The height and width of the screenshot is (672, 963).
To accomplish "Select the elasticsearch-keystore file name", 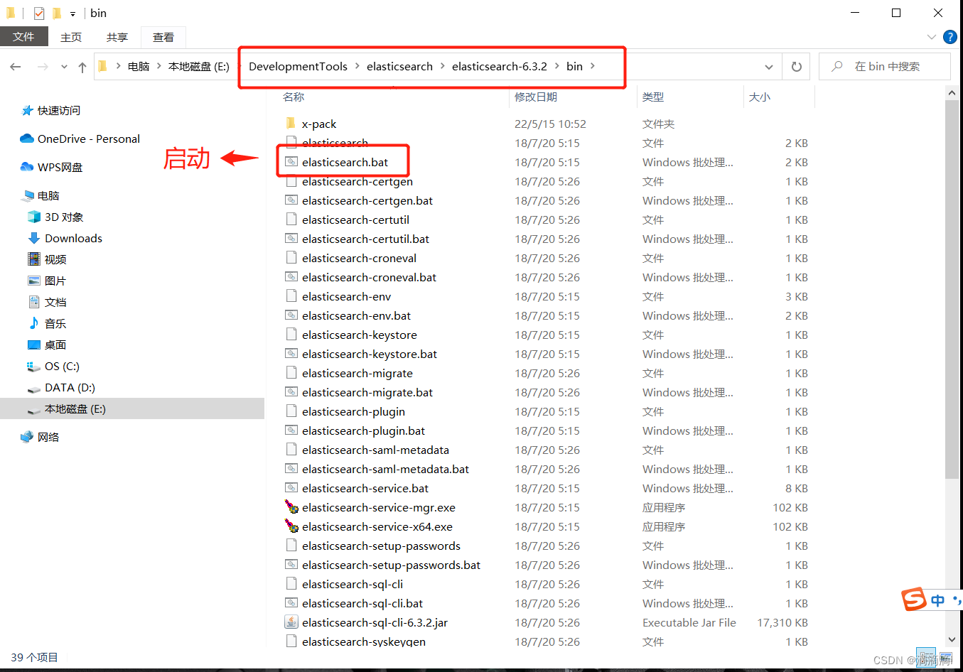I will (x=360, y=335).
